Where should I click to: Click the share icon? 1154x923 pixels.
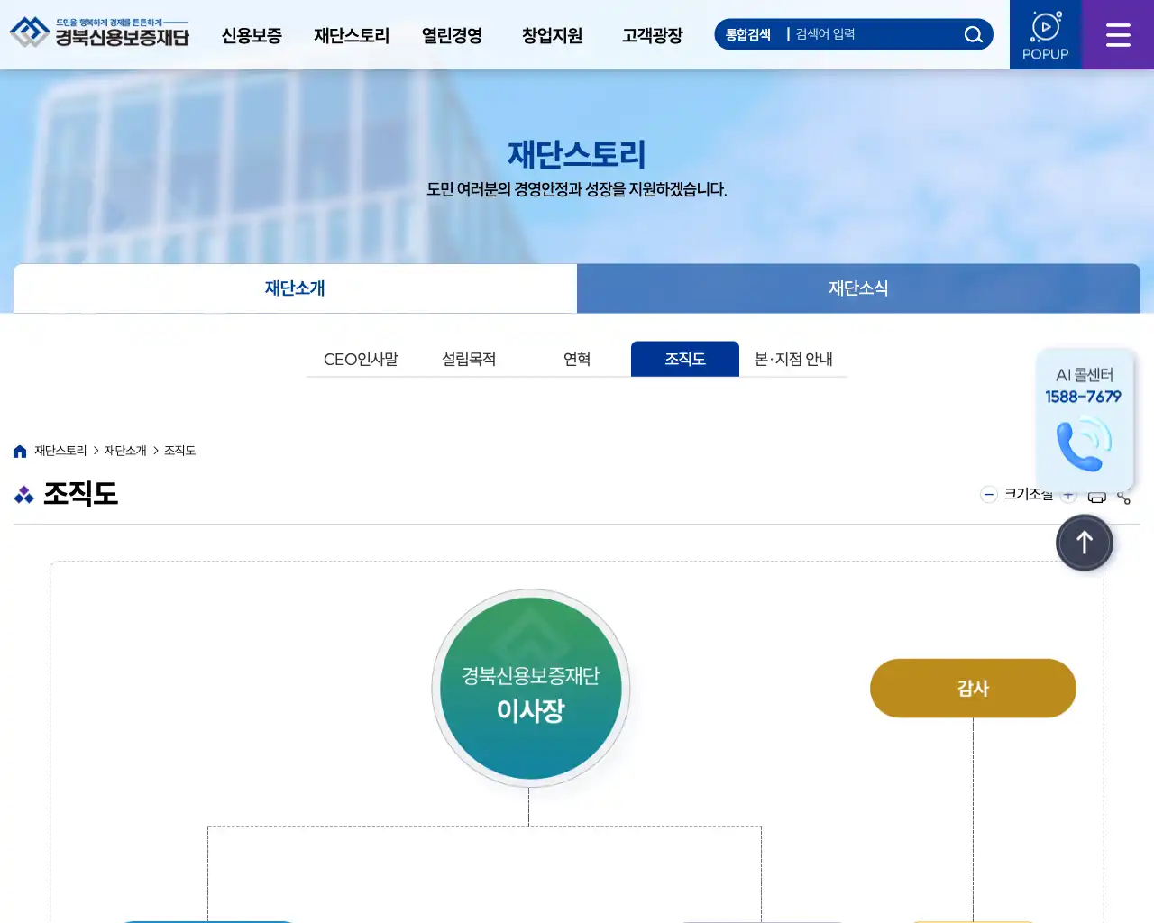pyautogui.click(x=1123, y=498)
